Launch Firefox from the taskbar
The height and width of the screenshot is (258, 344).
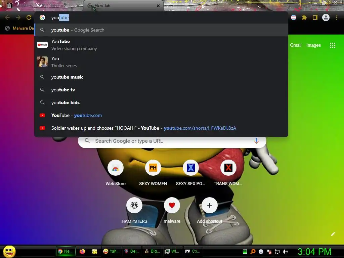[x=82, y=251]
